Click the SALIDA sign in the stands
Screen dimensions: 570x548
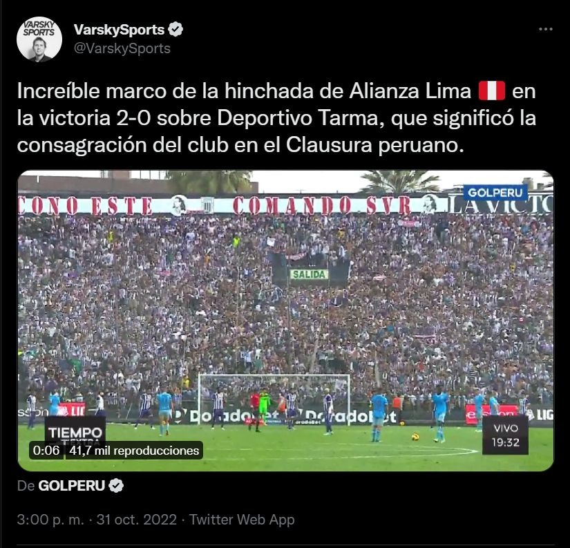point(309,274)
